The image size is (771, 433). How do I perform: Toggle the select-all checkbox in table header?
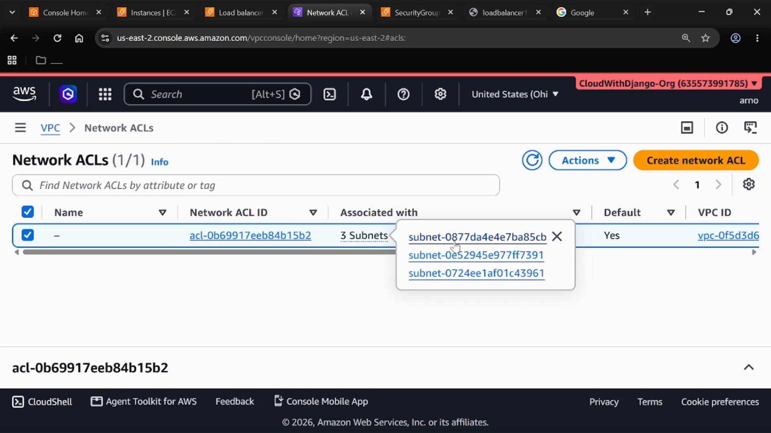point(28,212)
